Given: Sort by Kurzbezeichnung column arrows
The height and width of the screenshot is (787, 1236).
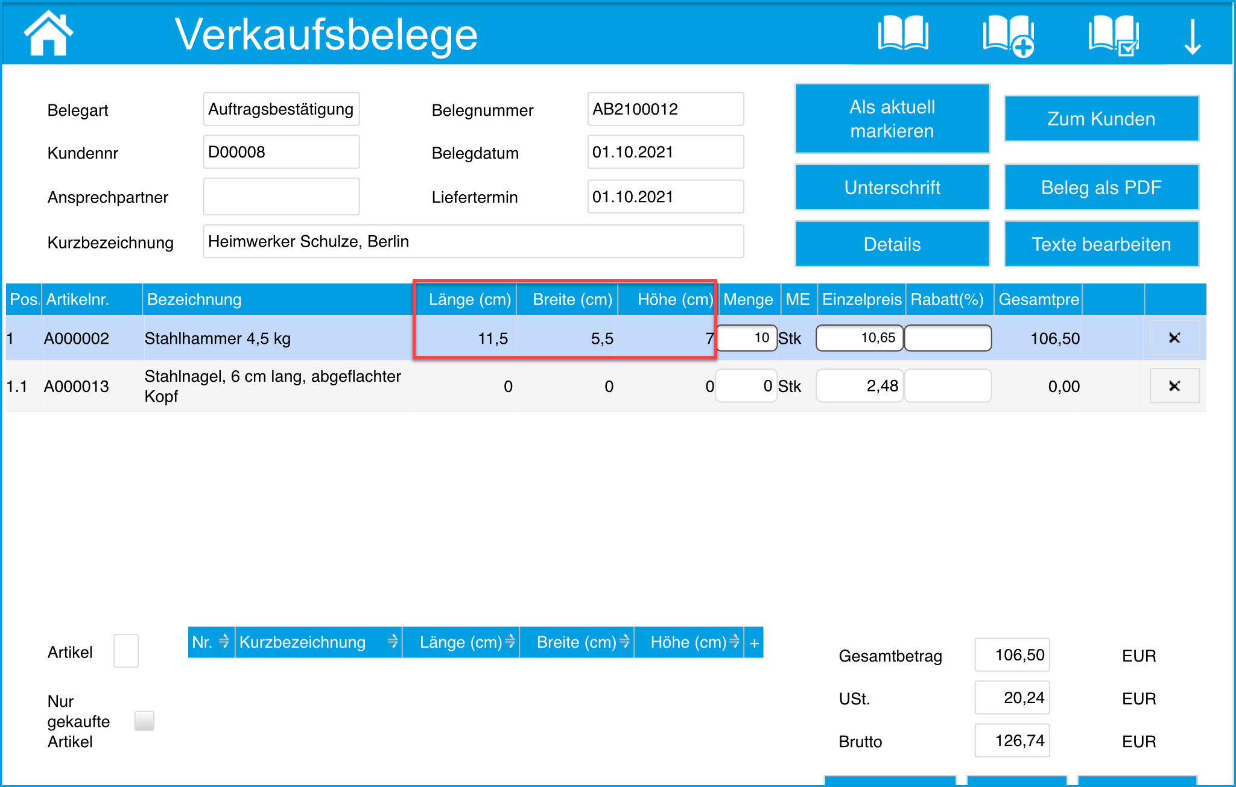Looking at the screenshot, I should 393,642.
